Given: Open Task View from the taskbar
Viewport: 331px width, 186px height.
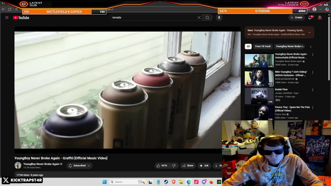Looking at the screenshot, I should coord(151,182).
